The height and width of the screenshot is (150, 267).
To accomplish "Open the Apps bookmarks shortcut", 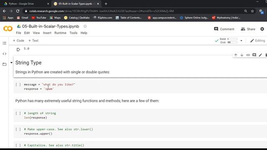I will coord(8,17).
